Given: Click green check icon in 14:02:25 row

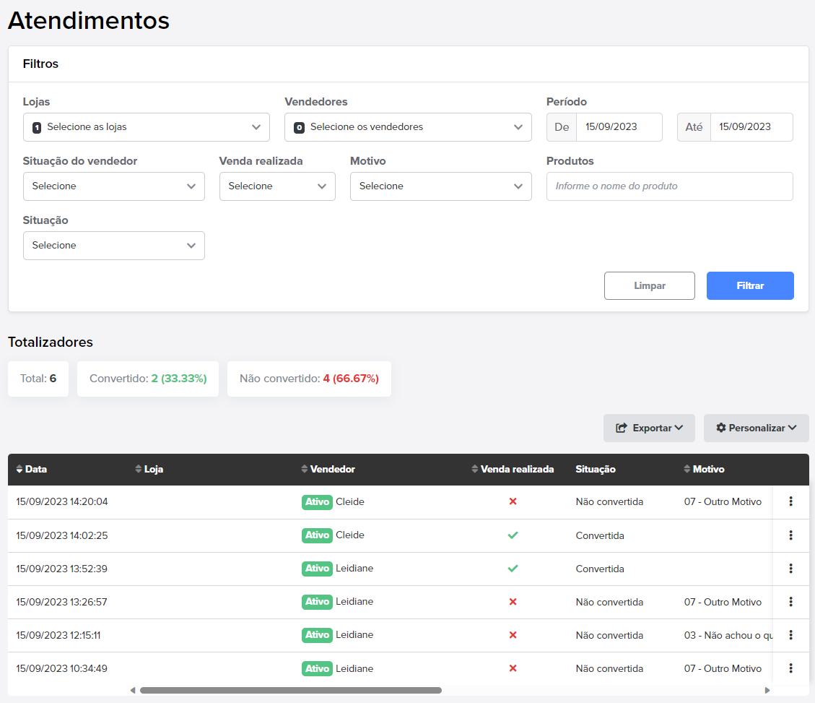Looking at the screenshot, I should coord(513,535).
